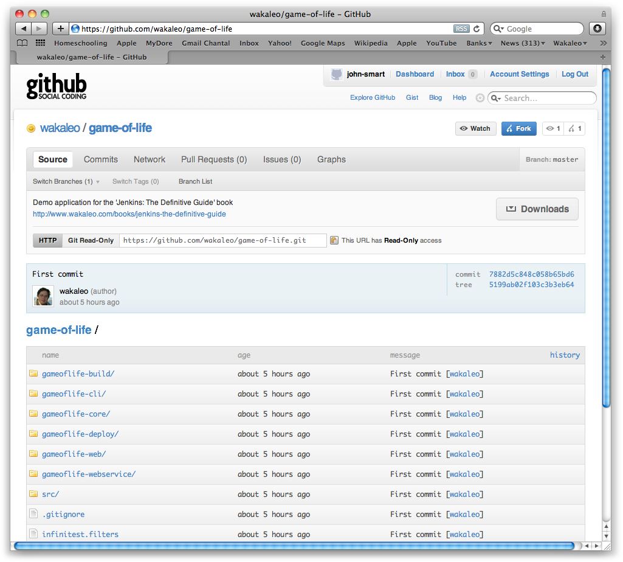This screenshot has width=623, height=562.
Task: Add bookmark with the plus button
Action: pos(60,29)
